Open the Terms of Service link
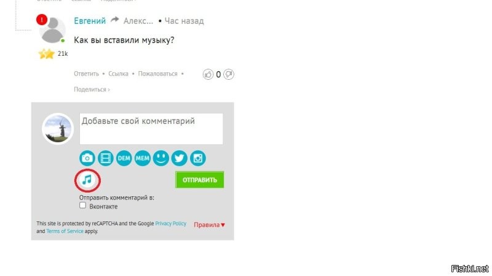 click(65, 231)
